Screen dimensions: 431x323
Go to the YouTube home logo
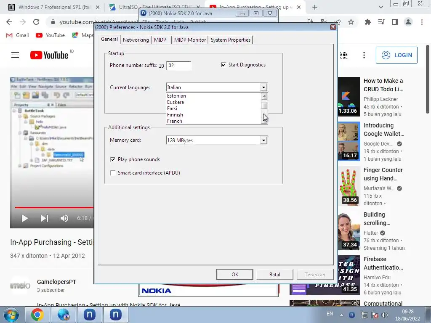pos(49,55)
